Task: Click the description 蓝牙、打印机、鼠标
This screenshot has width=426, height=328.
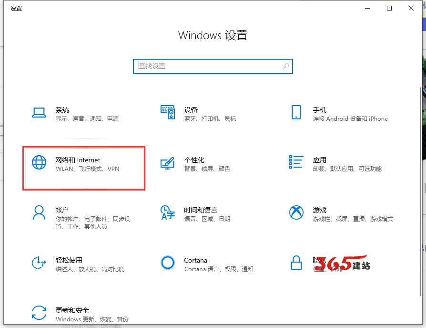Action: coord(210,119)
